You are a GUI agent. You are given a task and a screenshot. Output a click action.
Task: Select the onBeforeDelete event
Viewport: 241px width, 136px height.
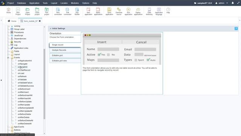(x=24, y=114)
